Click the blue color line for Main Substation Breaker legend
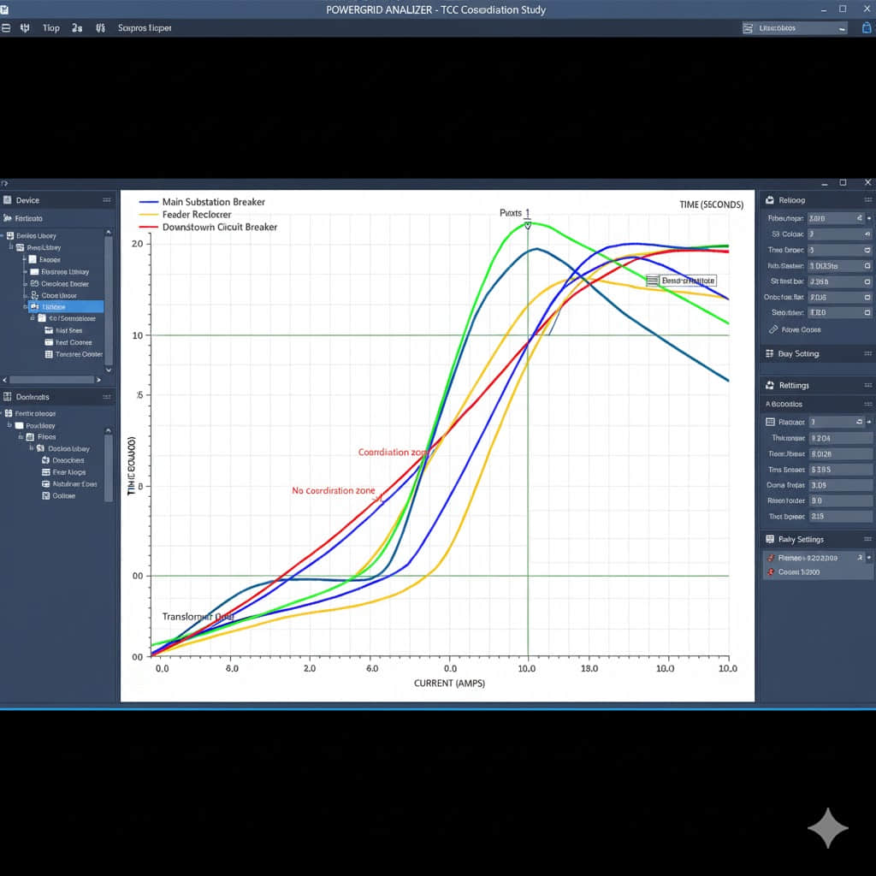The height and width of the screenshot is (876, 876). click(147, 202)
